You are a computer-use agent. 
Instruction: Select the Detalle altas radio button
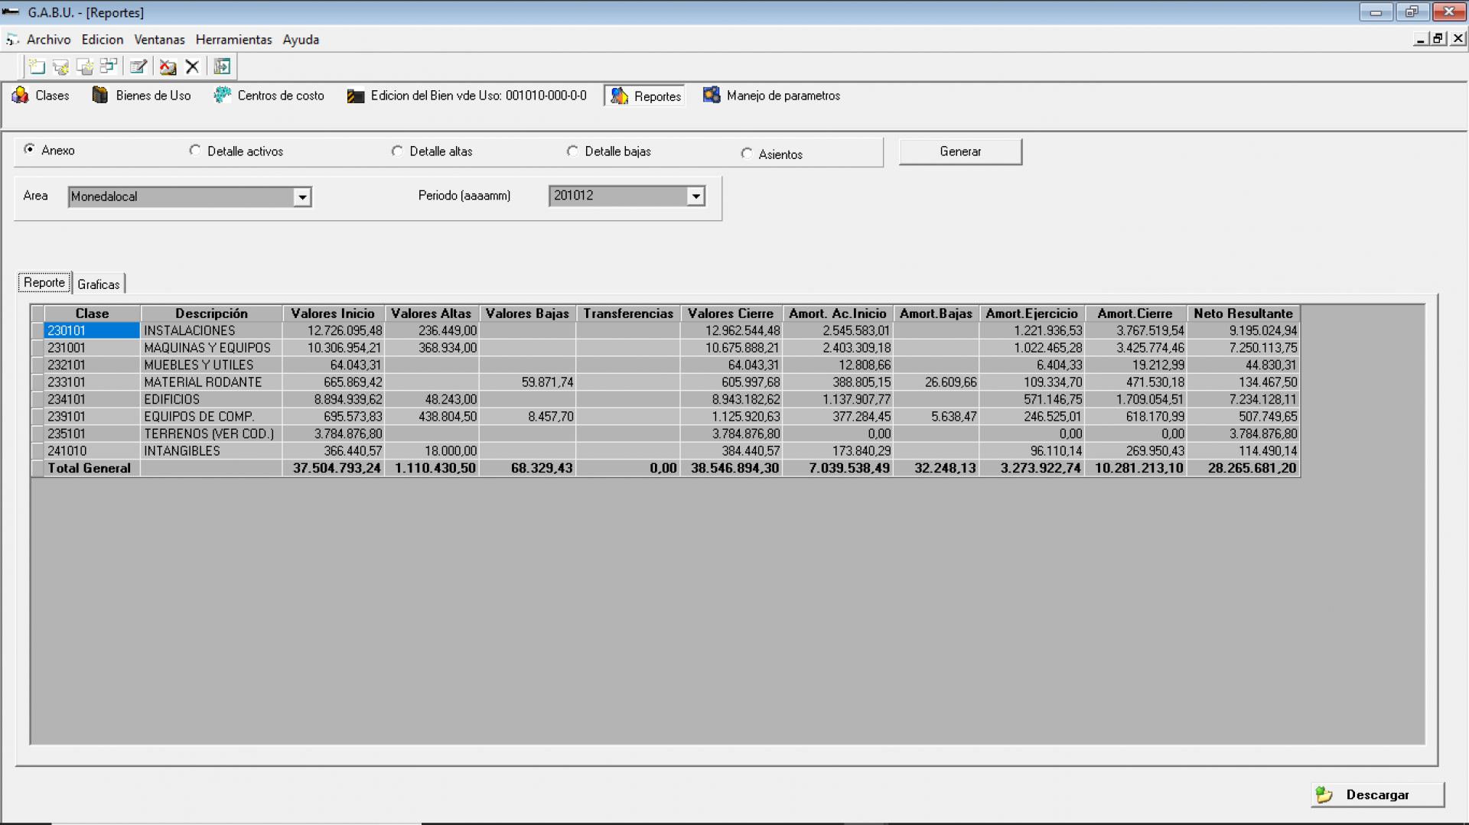(397, 151)
